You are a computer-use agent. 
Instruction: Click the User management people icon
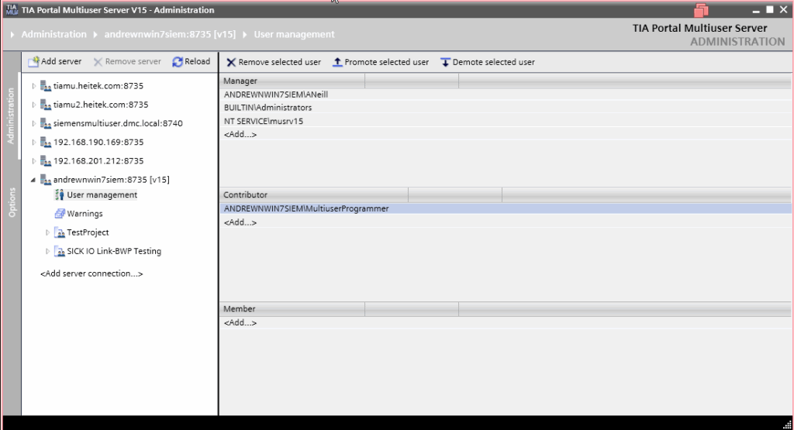click(x=59, y=194)
